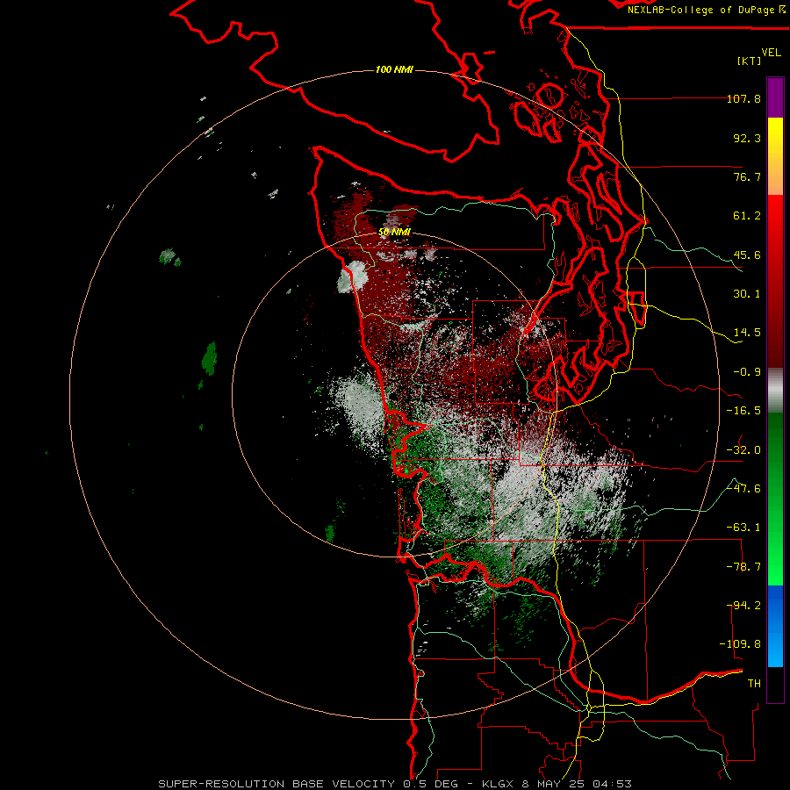Click the -32.0 velocity scale value
790x790 pixels.
[743, 450]
